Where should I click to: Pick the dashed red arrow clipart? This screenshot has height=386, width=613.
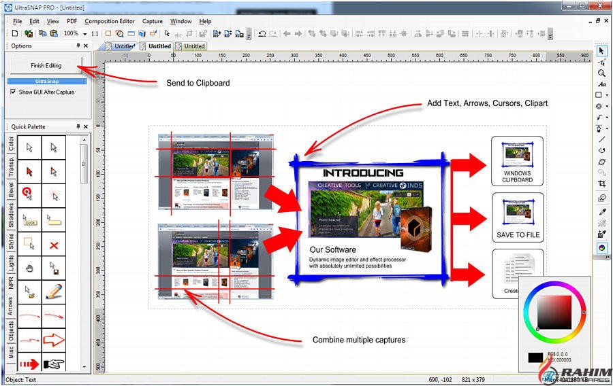point(29,364)
